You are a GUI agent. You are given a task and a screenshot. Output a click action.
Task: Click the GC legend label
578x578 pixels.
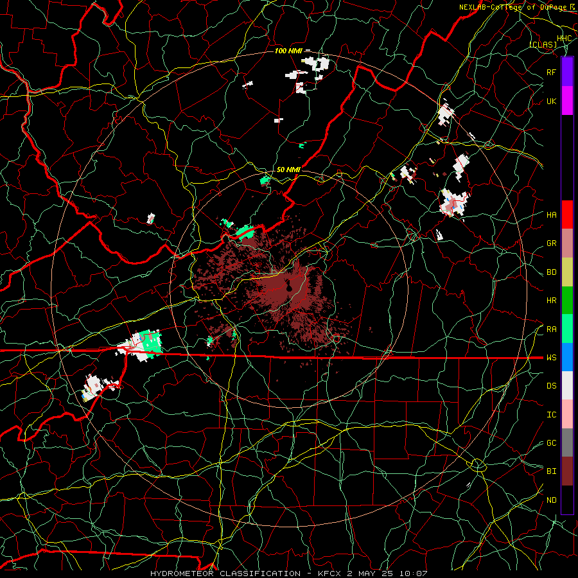tap(552, 443)
